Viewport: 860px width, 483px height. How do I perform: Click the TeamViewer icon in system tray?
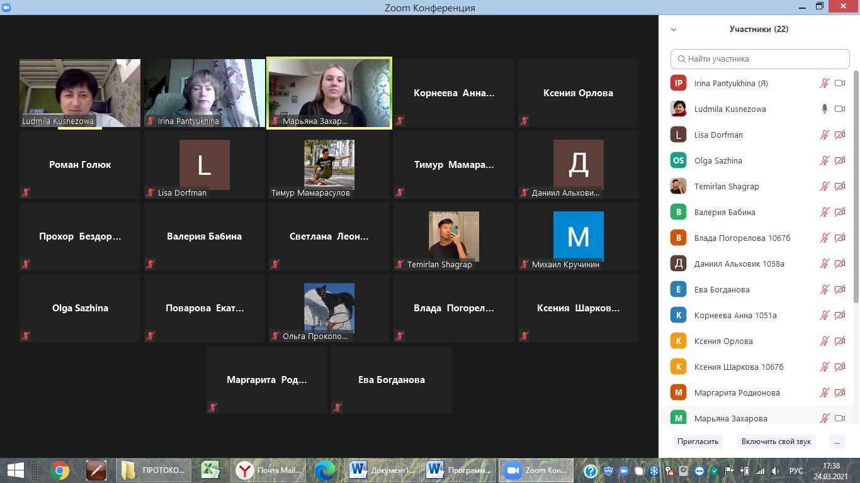pos(699,470)
